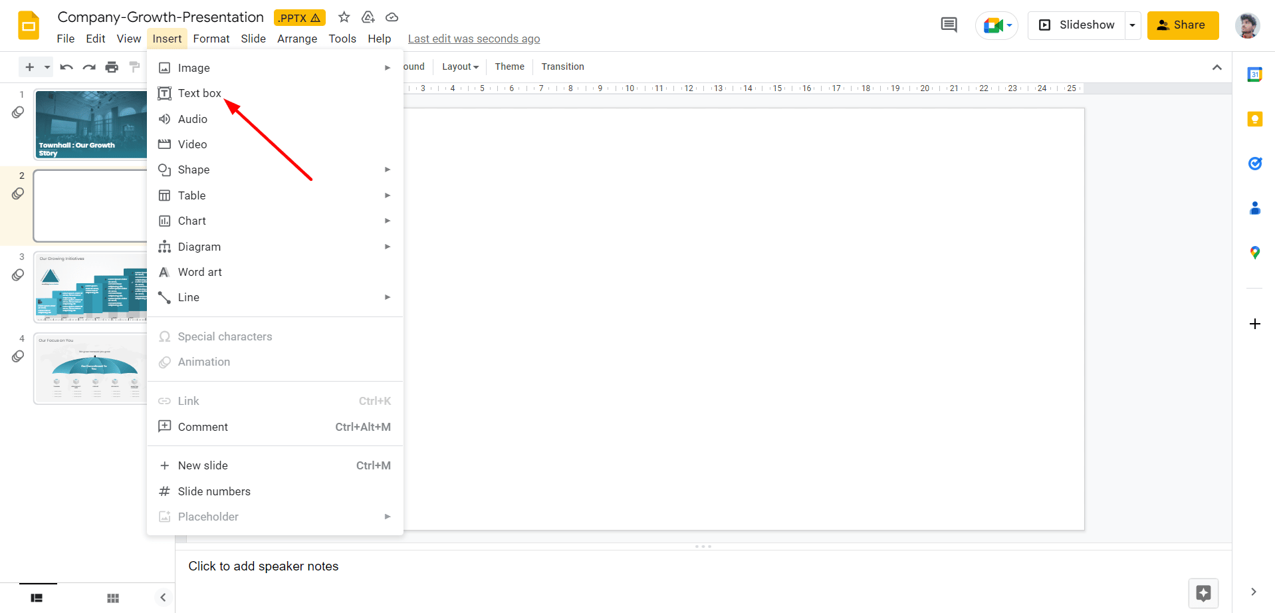Open Google Tasks side panel icon
1275x613 pixels.
(1254, 164)
